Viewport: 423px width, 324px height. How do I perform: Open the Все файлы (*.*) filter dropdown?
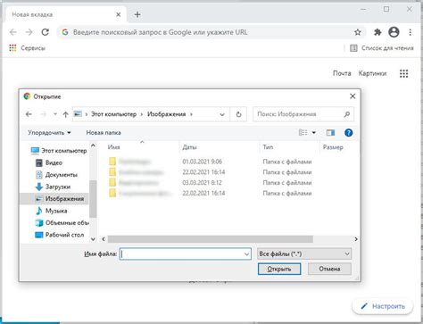point(304,253)
